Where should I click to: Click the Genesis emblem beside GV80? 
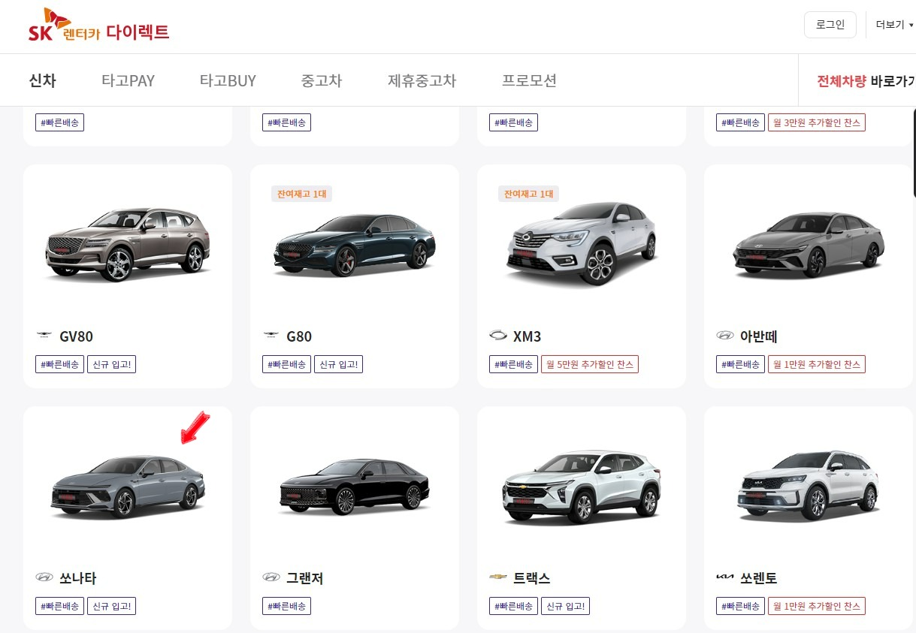click(x=45, y=336)
